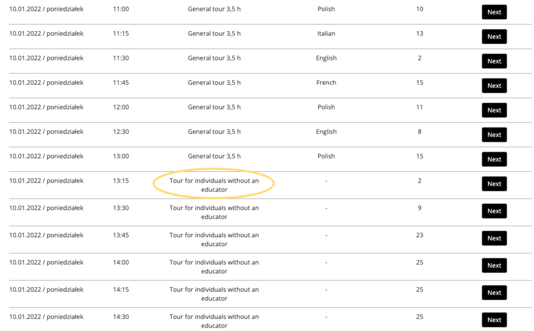The width and height of the screenshot is (534, 331).
Task: Click Next for the 11:00 Polish tour
Action: click(494, 12)
